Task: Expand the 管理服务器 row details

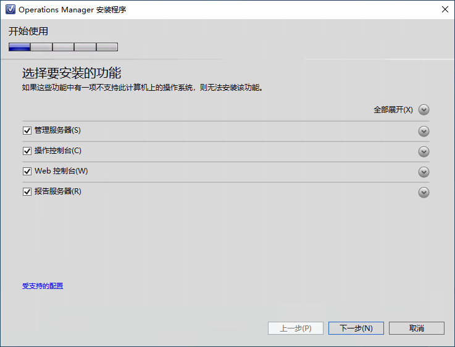Action: tap(424, 132)
